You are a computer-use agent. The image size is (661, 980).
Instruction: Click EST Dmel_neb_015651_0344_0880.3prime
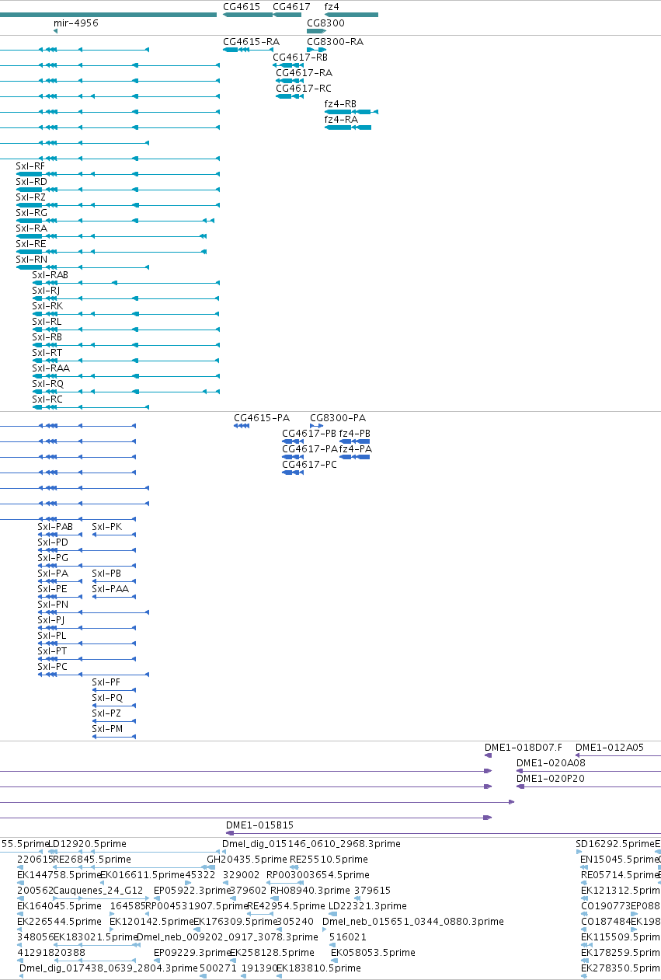click(413, 922)
